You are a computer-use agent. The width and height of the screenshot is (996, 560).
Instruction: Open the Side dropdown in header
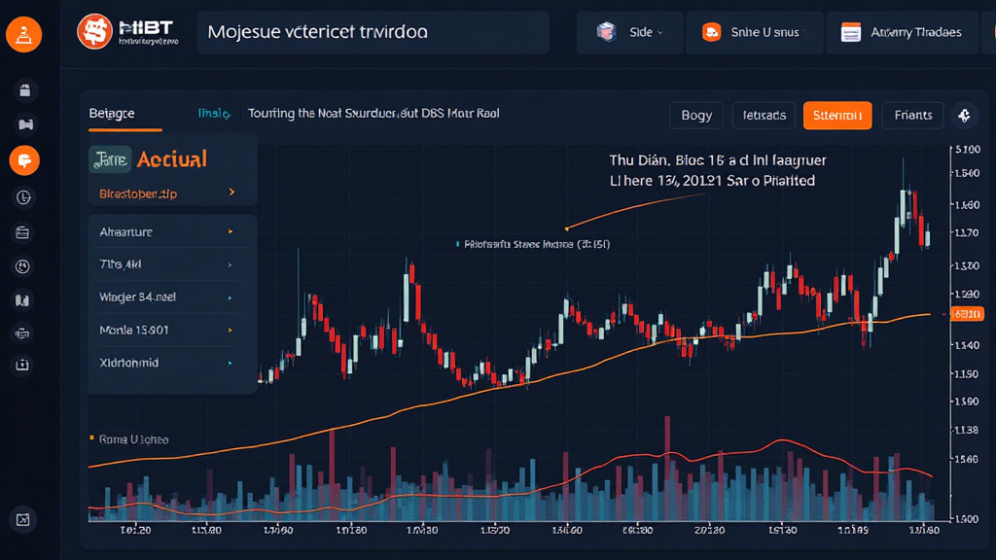point(628,32)
